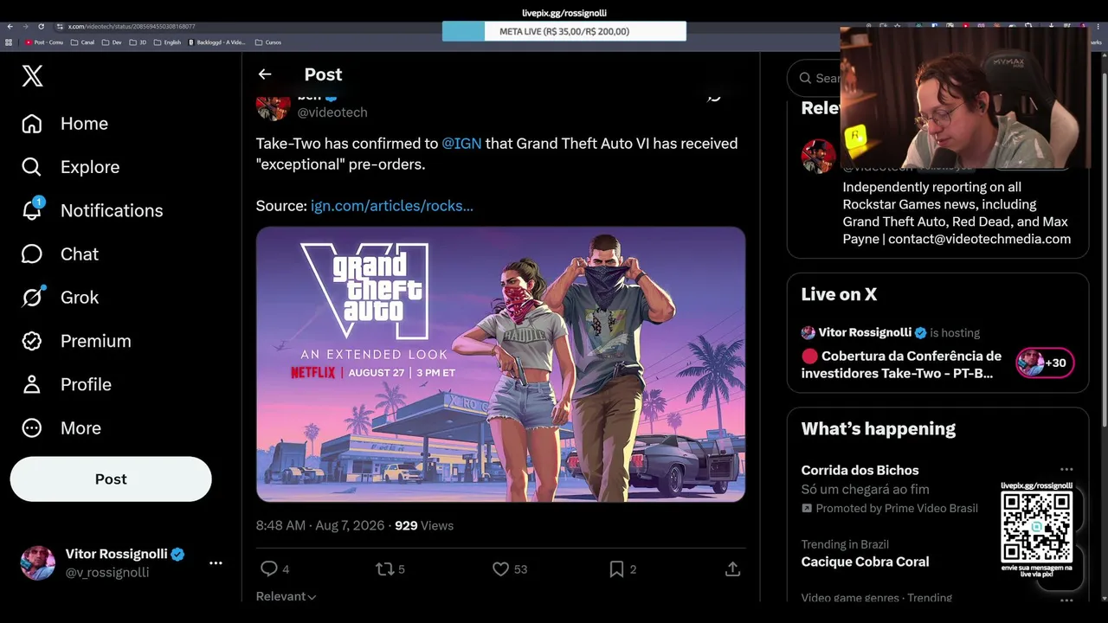
Task: Open the apps grid in bookmarks bar
Action: coord(9,42)
